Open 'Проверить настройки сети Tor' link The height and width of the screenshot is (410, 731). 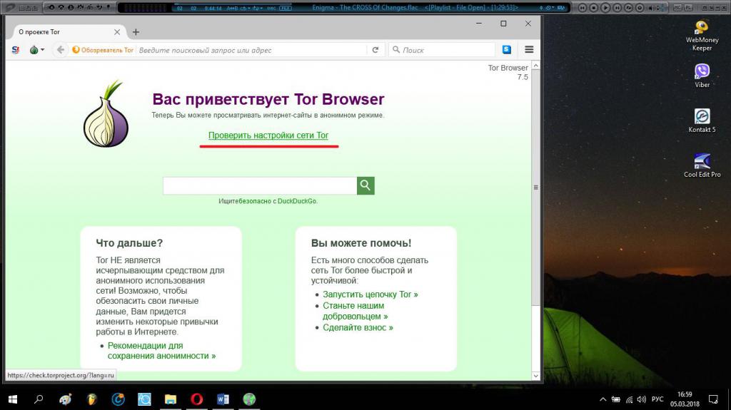tap(268, 135)
